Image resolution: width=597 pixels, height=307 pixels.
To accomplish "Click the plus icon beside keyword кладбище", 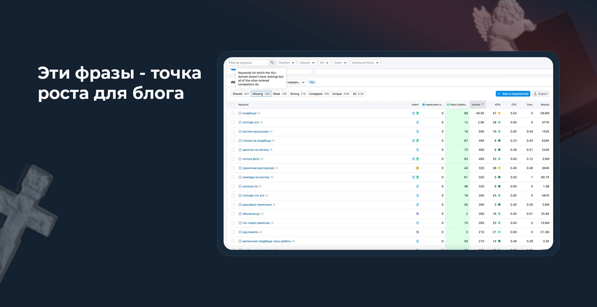I will (240, 113).
